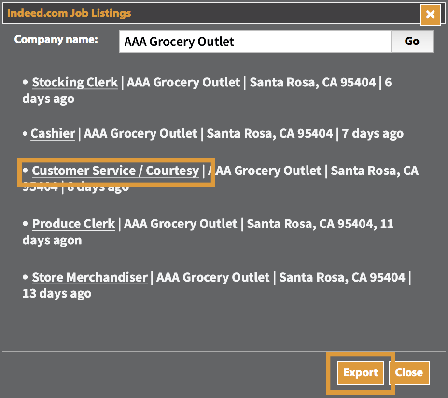Open the Produce Clerk job link
Image resolution: width=448 pixels, height=398 pixels.
pos(73,224)
